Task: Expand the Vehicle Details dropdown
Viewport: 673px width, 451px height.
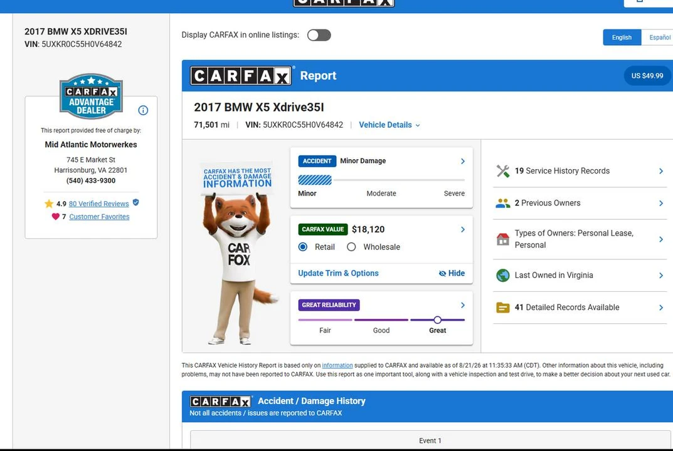Action: [x=389, y=125]
